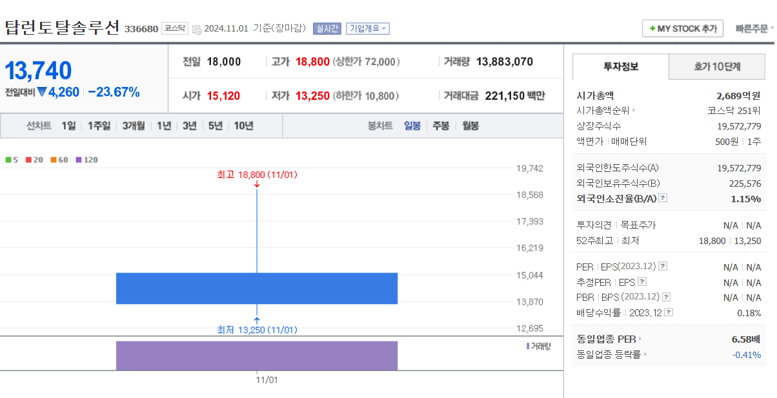Click the 배당수익률 value 0.18%
Image resolution: width=777 pixels, height=398 pixels.
click(749, 312)
